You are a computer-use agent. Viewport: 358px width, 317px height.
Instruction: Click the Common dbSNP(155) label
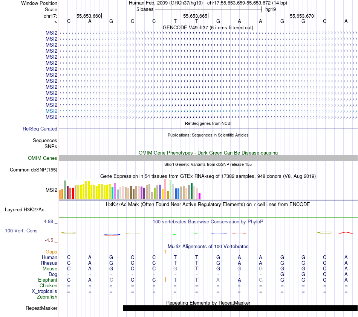click(x=34, y=170)
